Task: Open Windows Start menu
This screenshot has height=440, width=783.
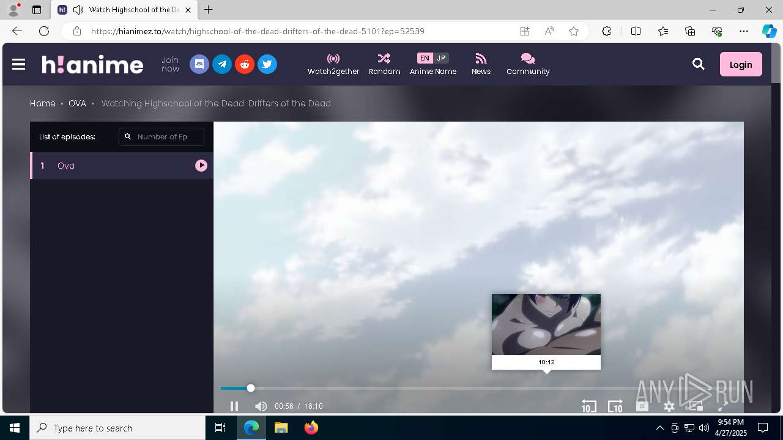Action: pos(15,428)
